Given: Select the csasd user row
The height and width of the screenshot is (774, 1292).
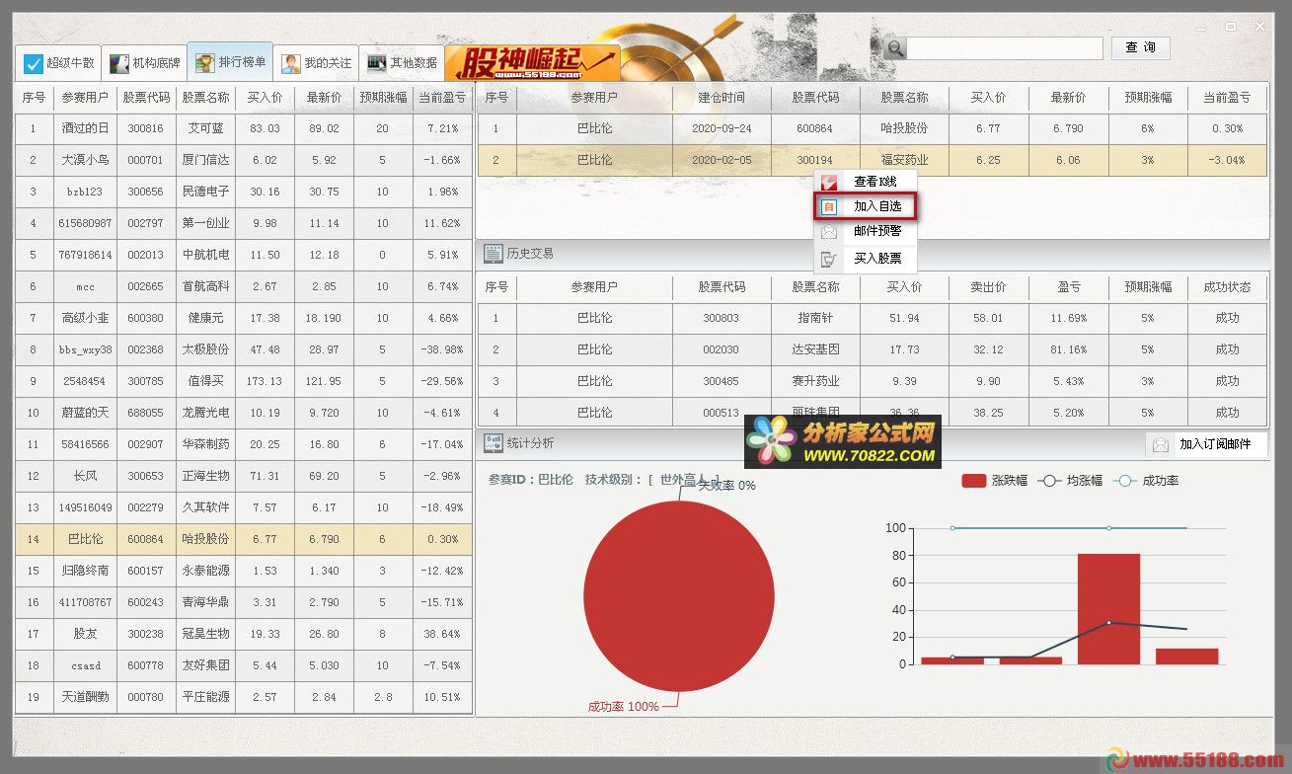Looking at the screenshot, I should click(x=243, y=665).
